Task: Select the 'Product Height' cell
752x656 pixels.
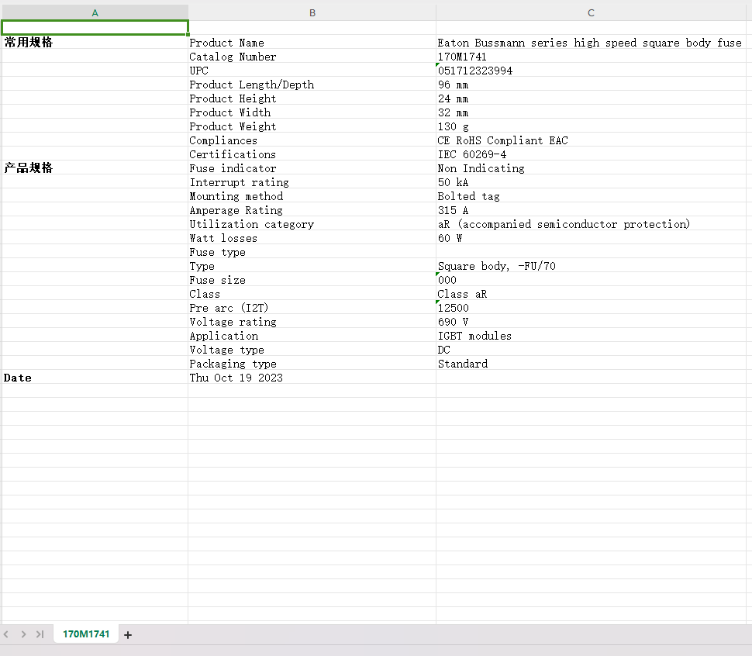Action: point(312,98)
